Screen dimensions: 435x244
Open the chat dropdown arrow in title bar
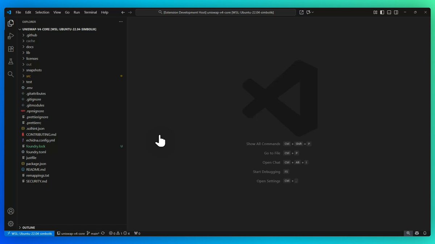(x=313, y=12)
